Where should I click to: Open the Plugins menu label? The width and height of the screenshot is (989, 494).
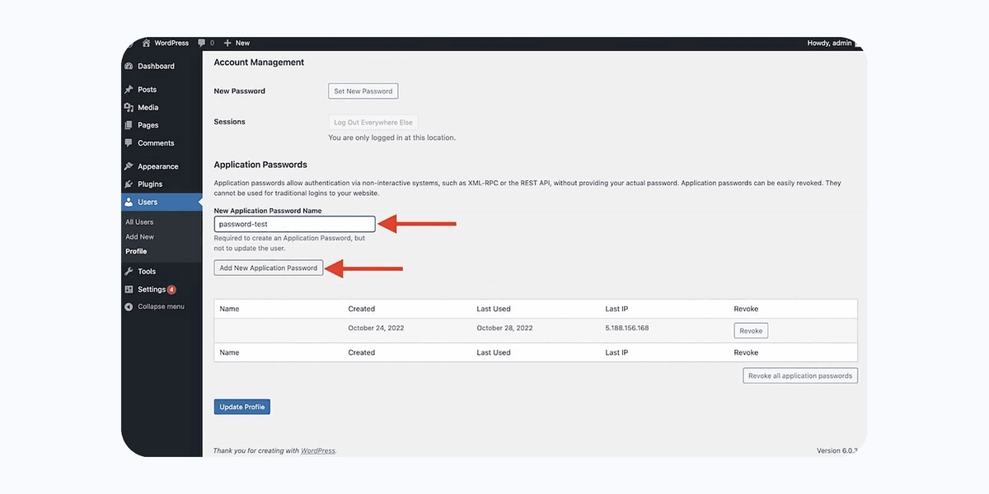(150, 184)
